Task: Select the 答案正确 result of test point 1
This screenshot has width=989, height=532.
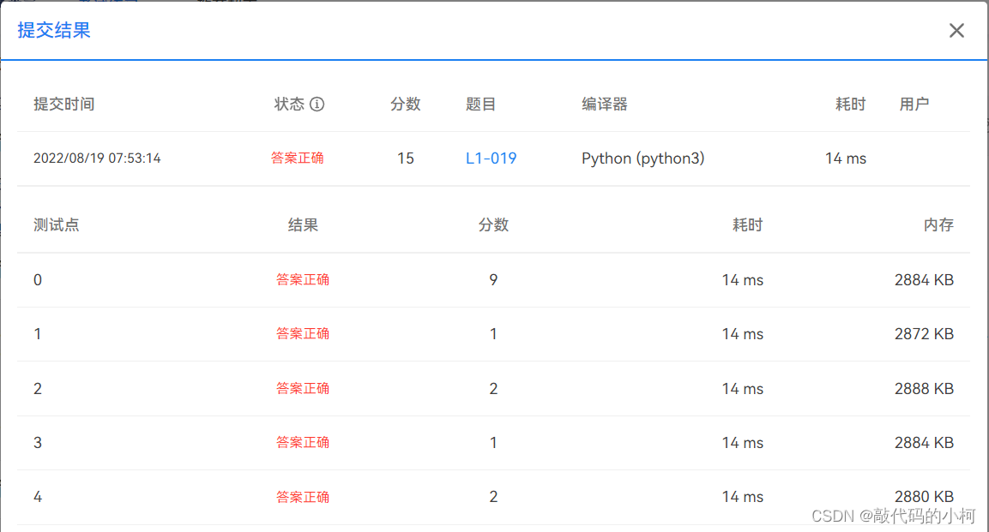Action: click(x=303, y=334)
